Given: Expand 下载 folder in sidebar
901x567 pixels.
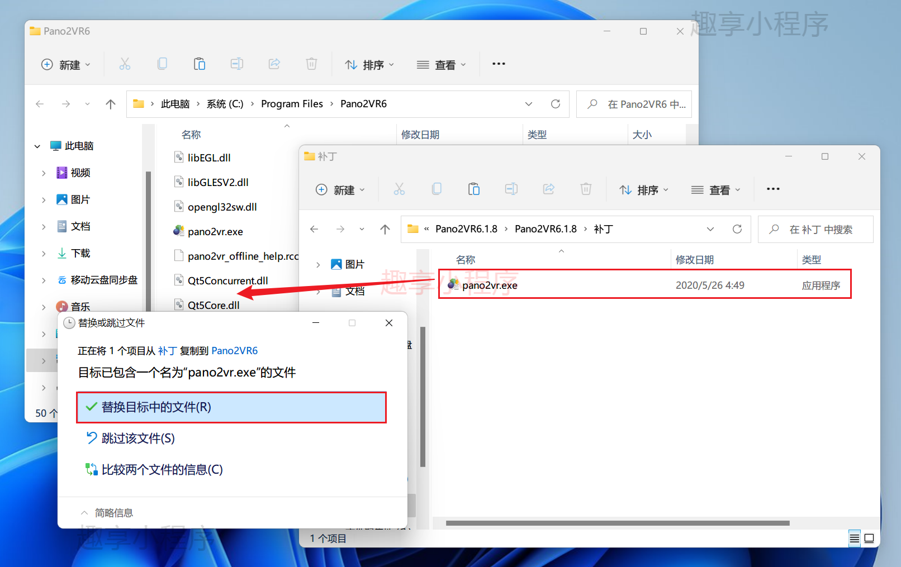Looking at the screenshot, I should 44,254.
